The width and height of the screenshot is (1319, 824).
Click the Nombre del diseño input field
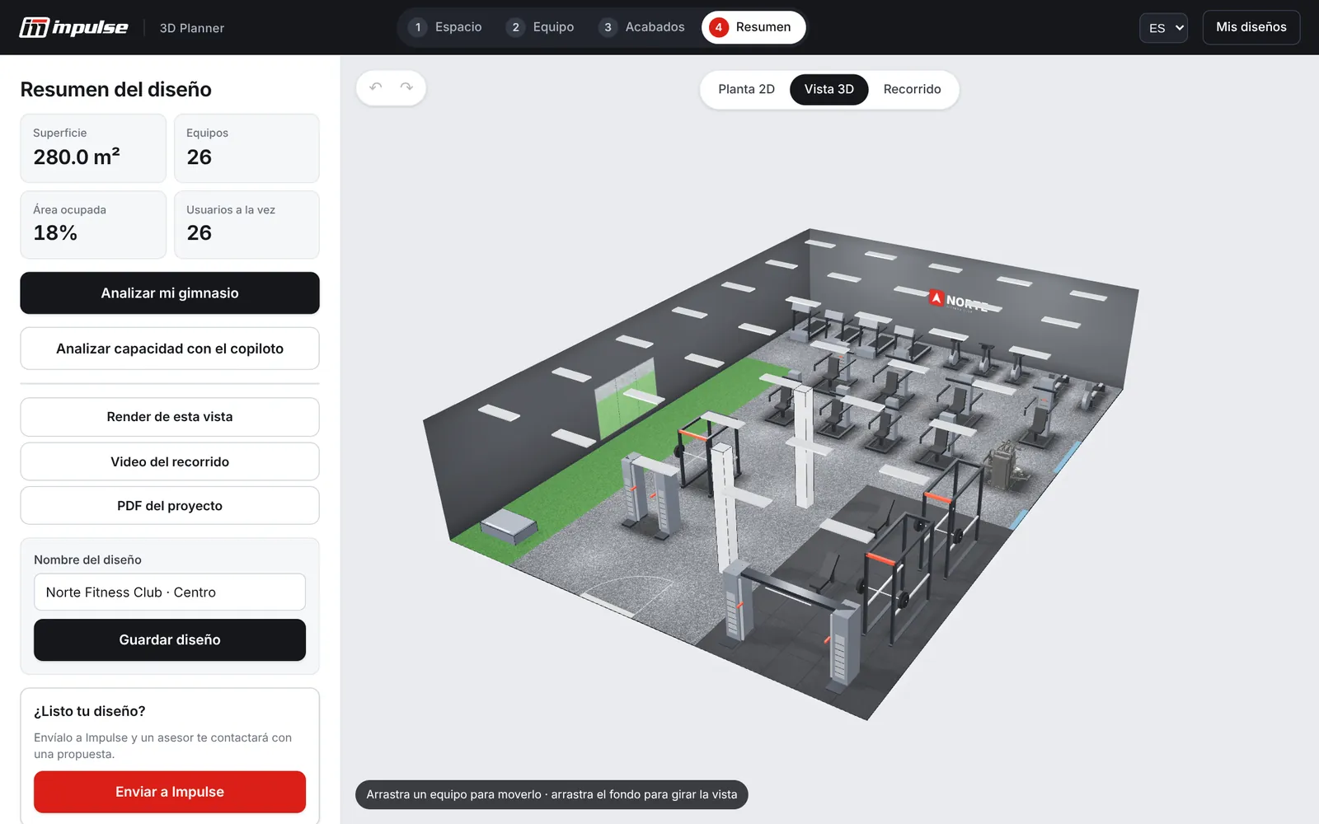(170, 592)
